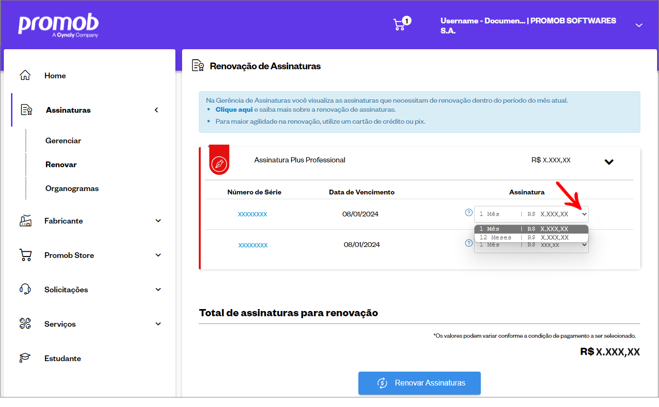Screen dimensions: 659x407
Task: Open the first serial number link
Action: [252, 214]
